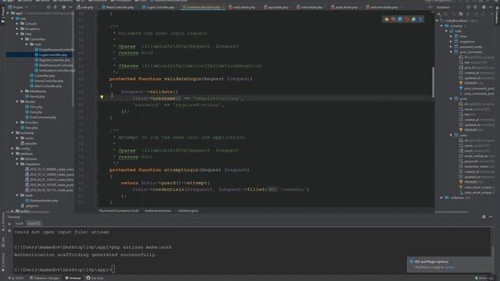Collapse the Models folder
The image size is (500, 281).
17,101
